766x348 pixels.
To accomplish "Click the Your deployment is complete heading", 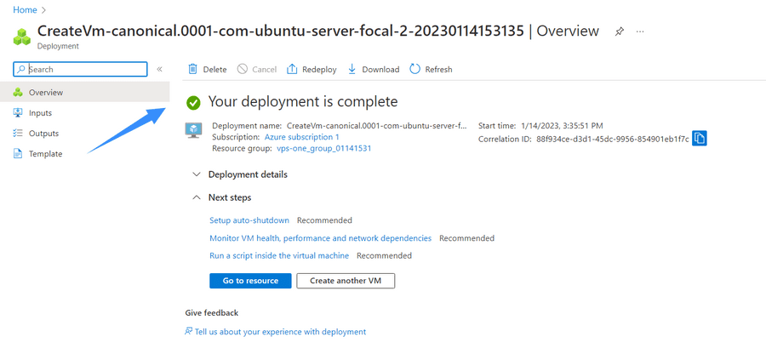I will pos(303,101).
